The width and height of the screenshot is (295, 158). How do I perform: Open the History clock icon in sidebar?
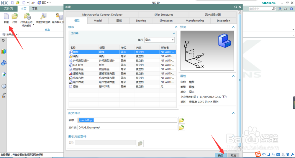pyautogui.click(x=4, y=86)
